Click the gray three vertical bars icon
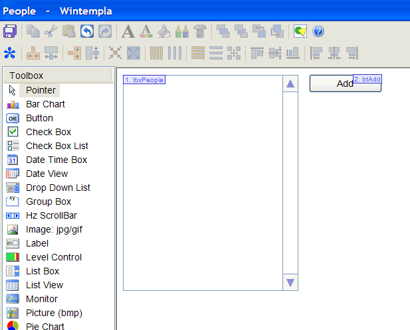Viewport: 410px width, 330px height. 175,53
